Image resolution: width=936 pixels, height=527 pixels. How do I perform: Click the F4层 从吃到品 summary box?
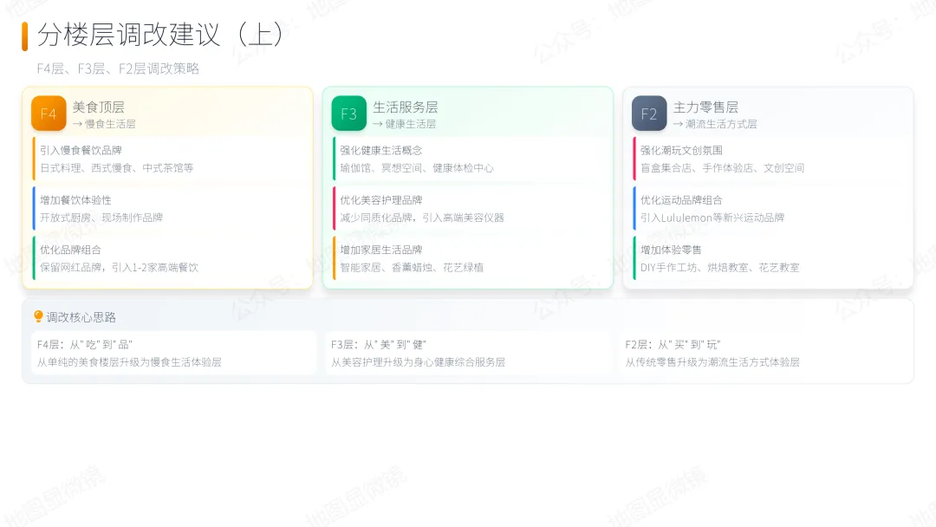(173, 353)
